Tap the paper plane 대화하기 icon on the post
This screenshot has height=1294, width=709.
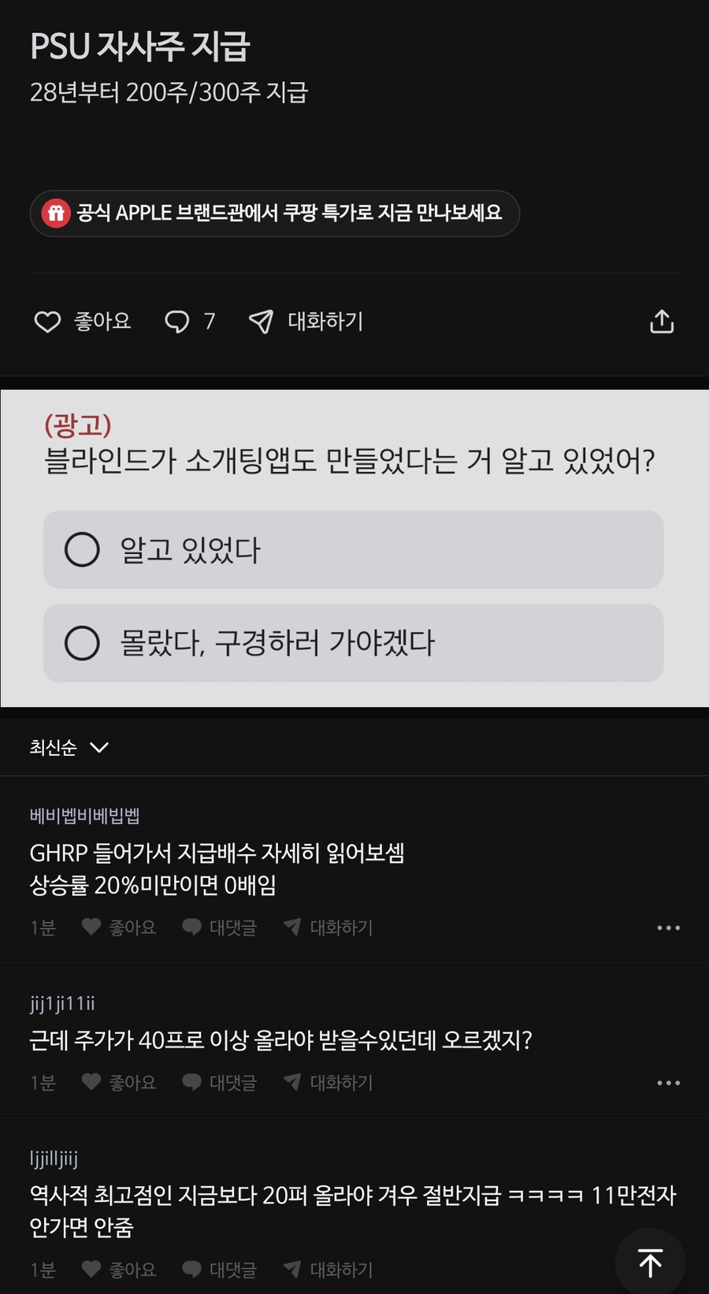click(x=261, y=322)
